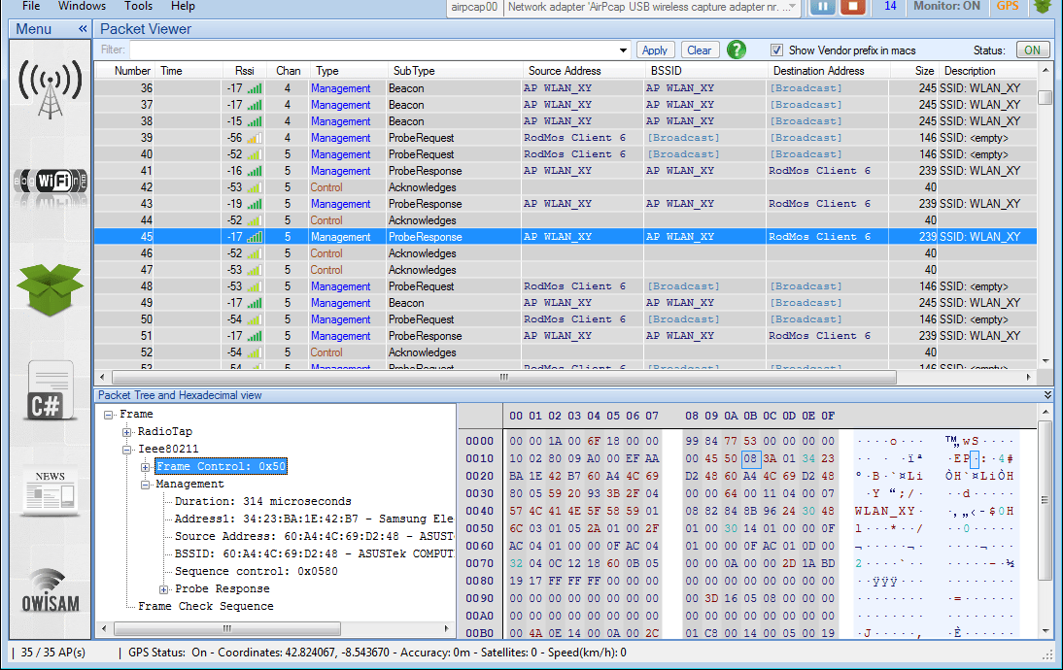The height and width of the screenshot is (670, 1063).
Task: Select packet row number 51 ProbeResponse
Action: 566,336
